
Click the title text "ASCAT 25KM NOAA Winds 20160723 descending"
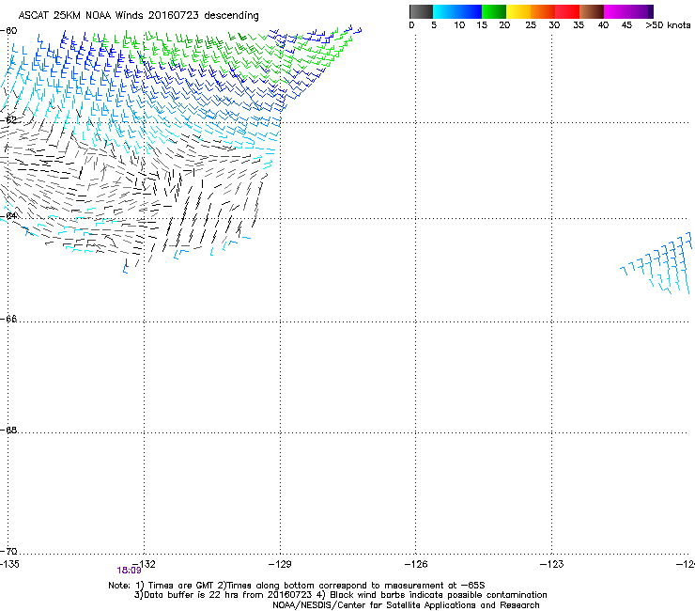pyautogui.click(x=138, y=15)
